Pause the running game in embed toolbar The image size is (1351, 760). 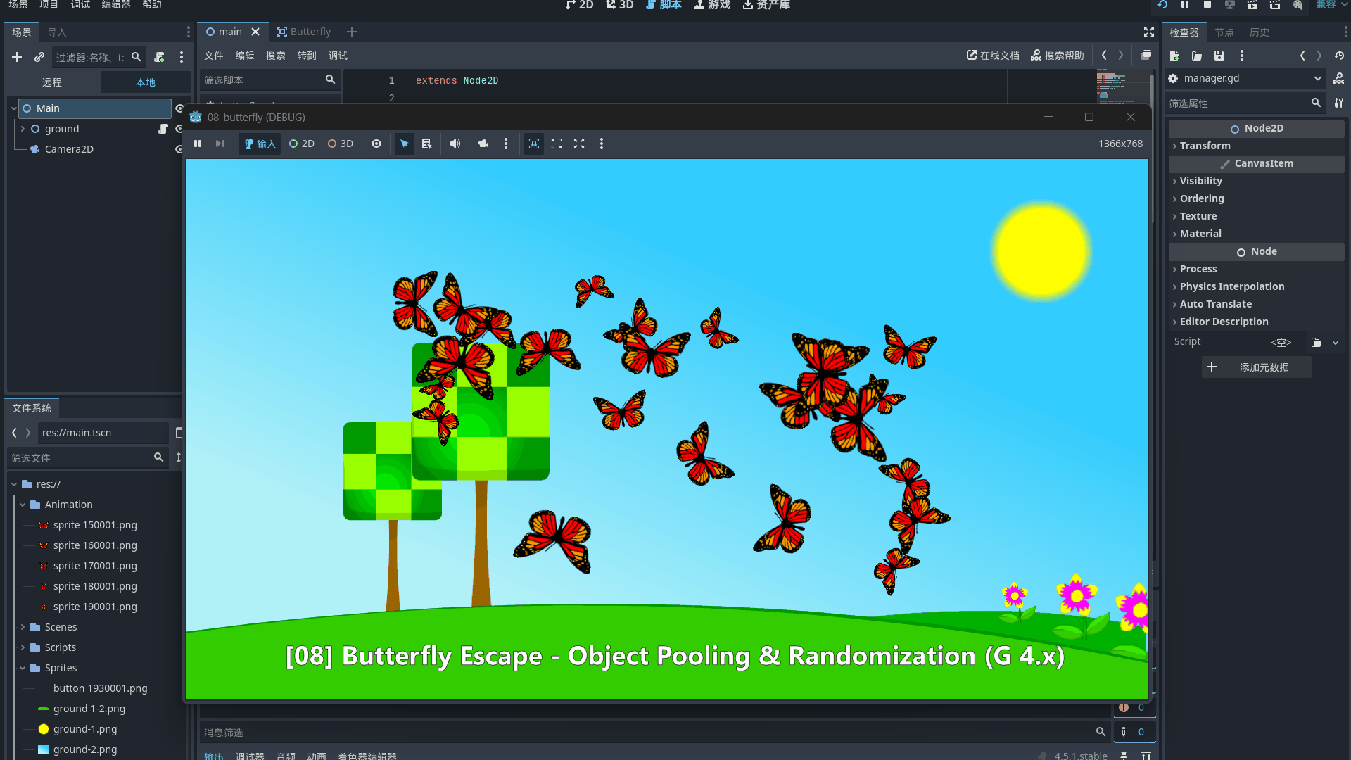(x=198, y=144)
